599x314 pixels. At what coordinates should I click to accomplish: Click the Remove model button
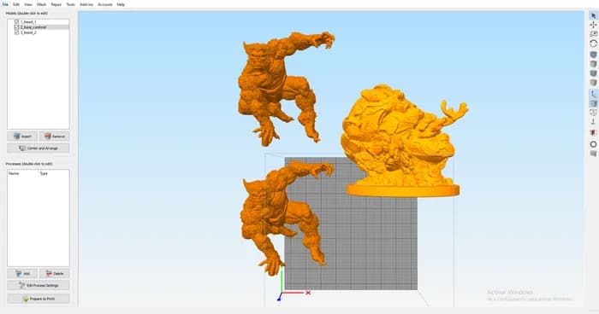(54, 136)
